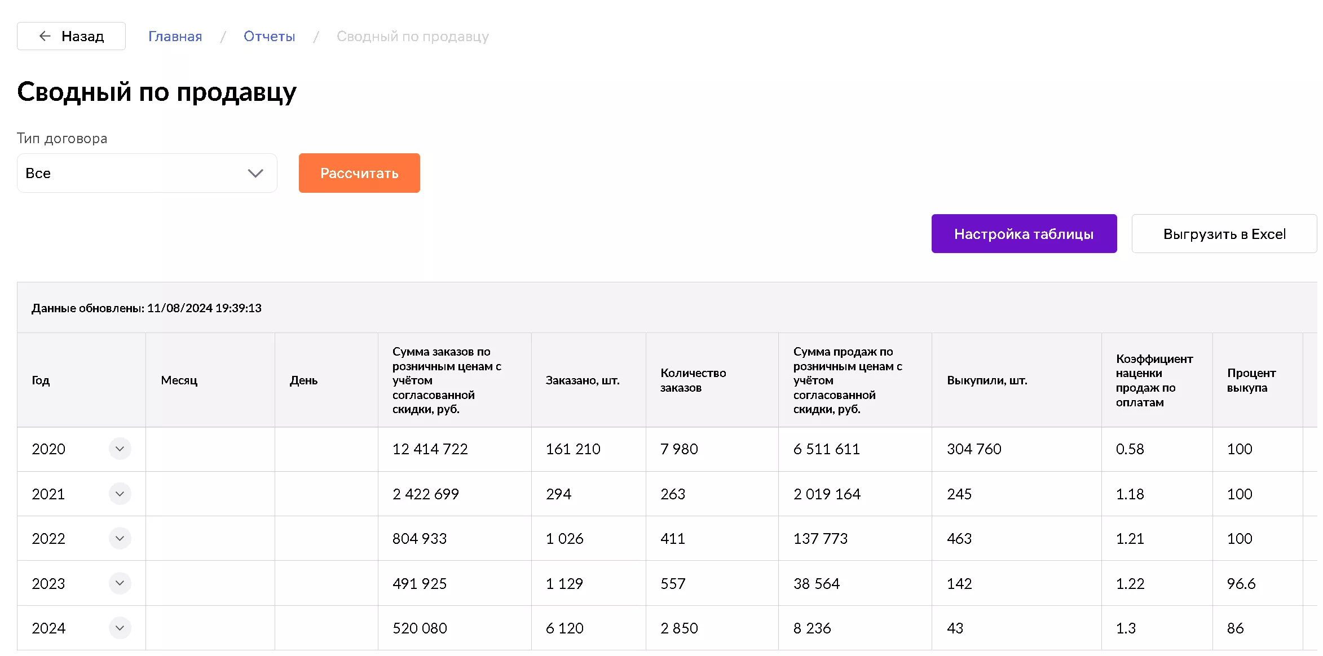Image resolution: width=1323 pixels, height=656 pixels.
Task: Expand the 2024 year row
Action: click(120, 628)
